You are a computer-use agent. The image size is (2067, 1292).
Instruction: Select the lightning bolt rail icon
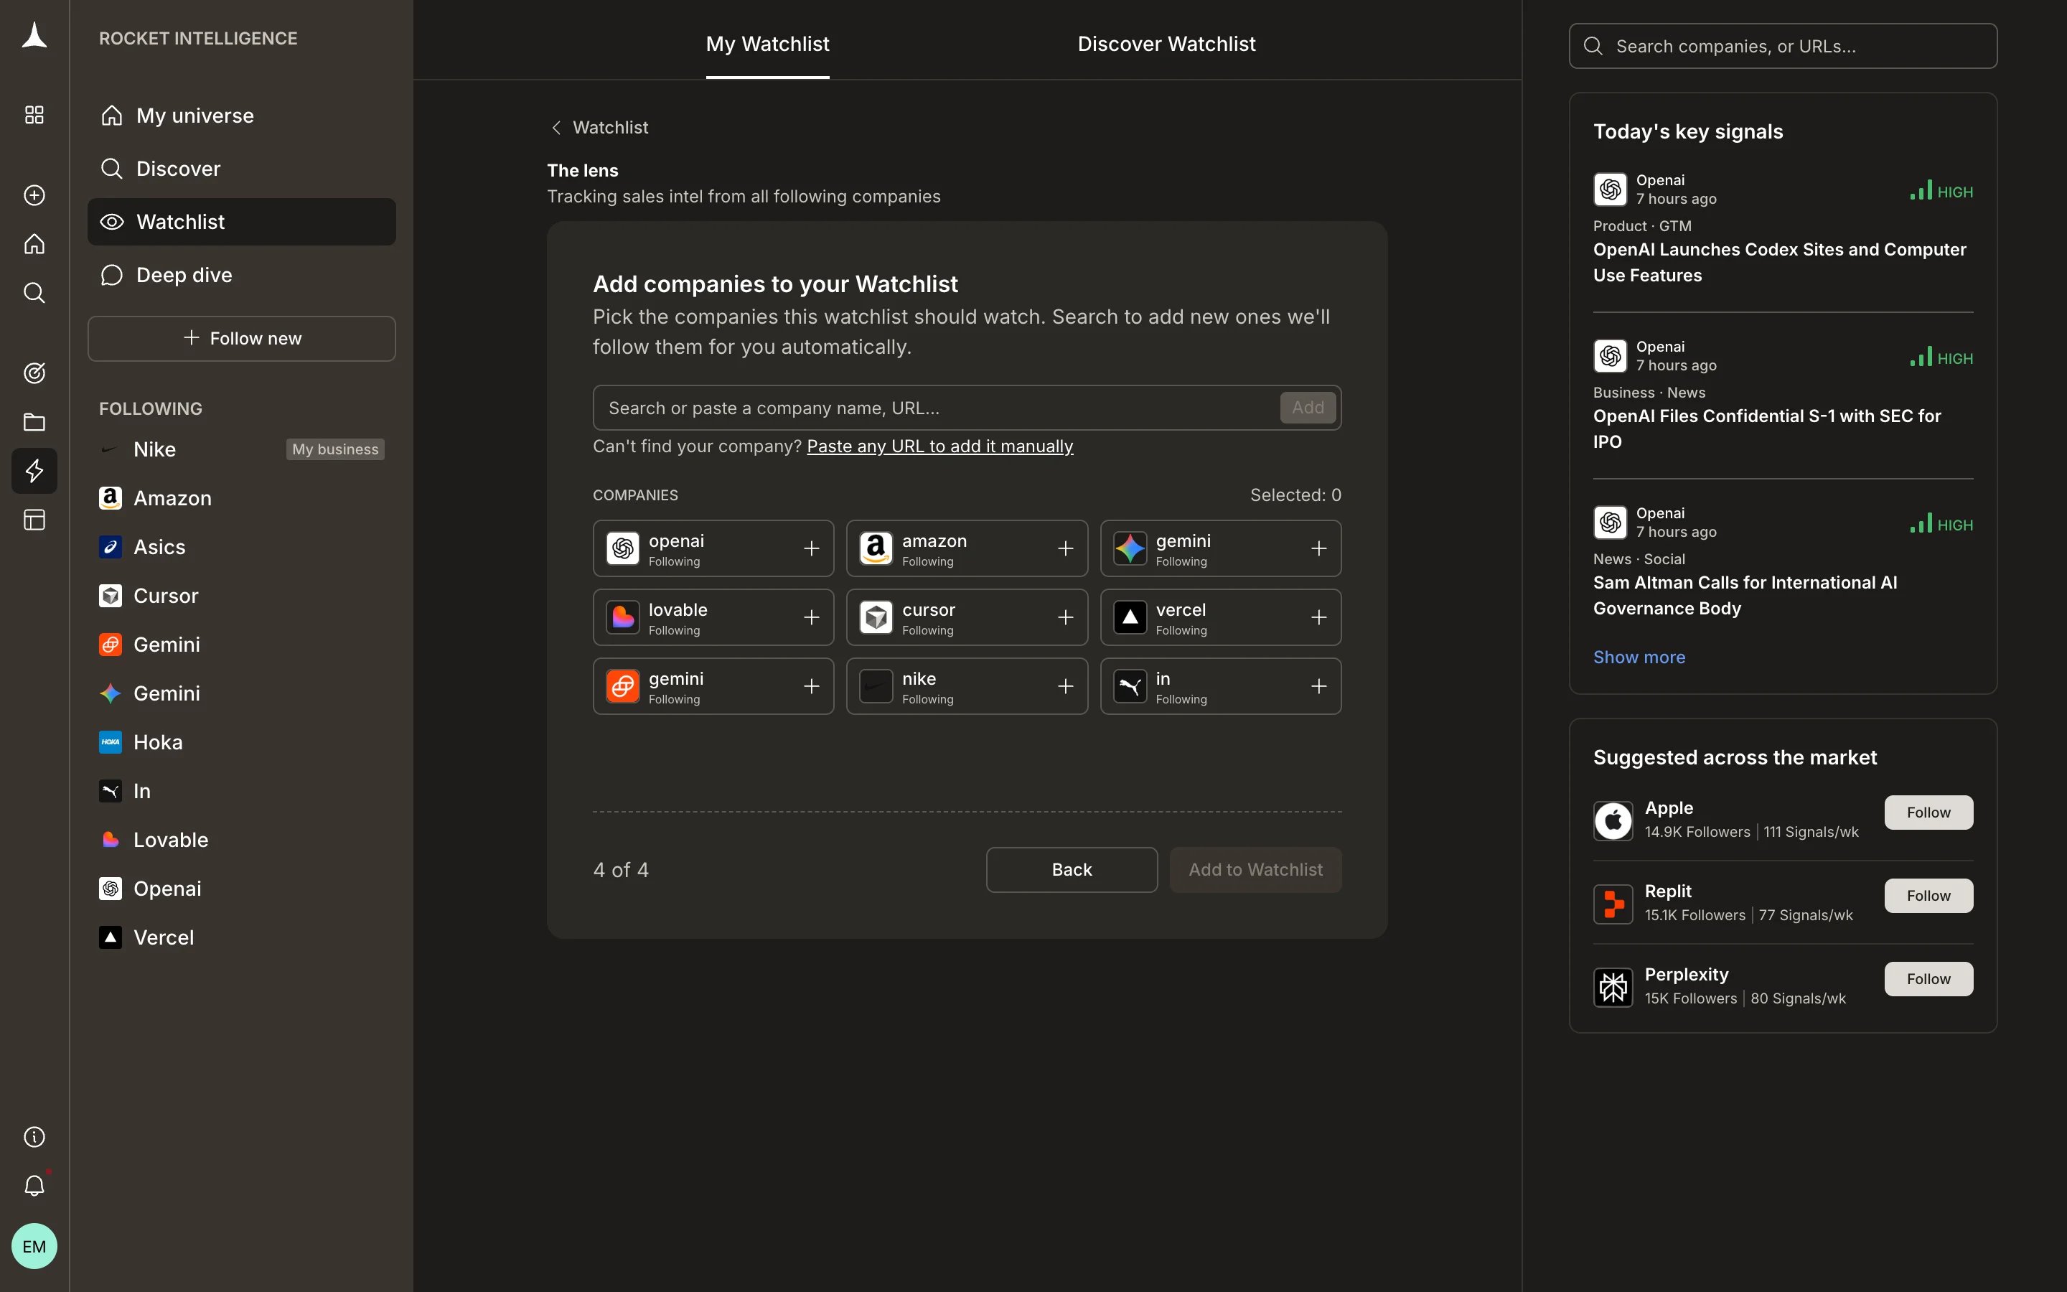[34, 471]
